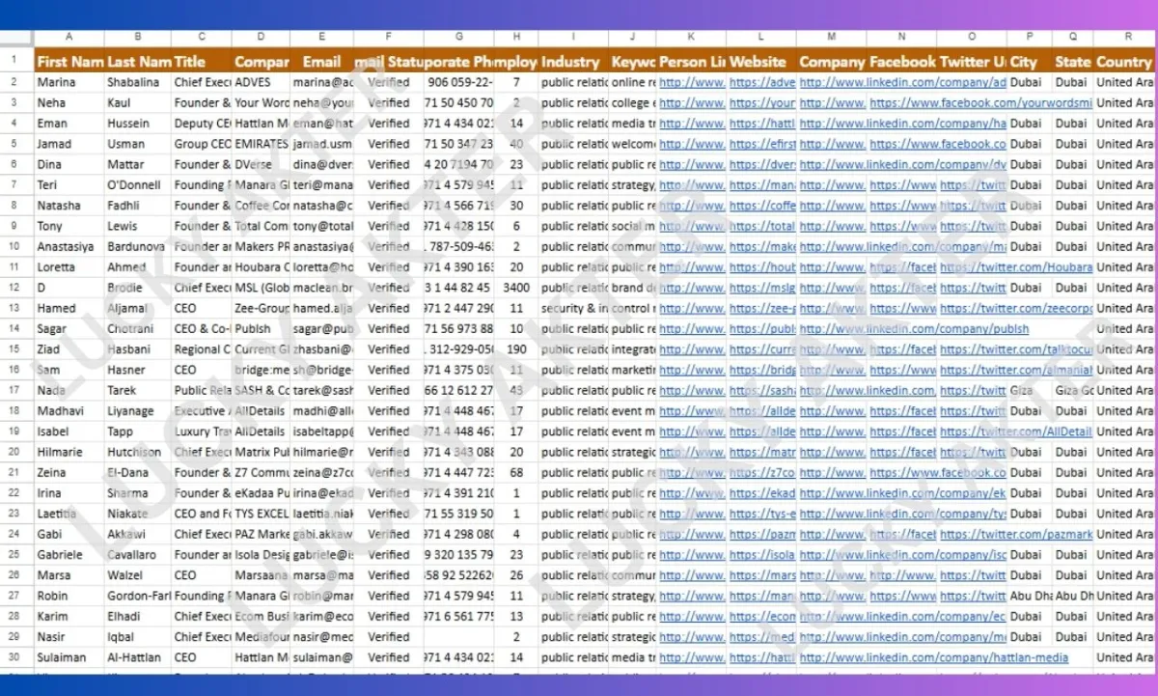
Task: Select the industry cell "security & in" in Hamed row
Action: (x=573, y=309)
